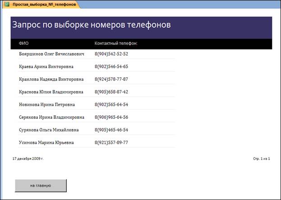Click on Краилова Надежда Викторовна entry
The image size is (281, 200).
tap(51, 79)
